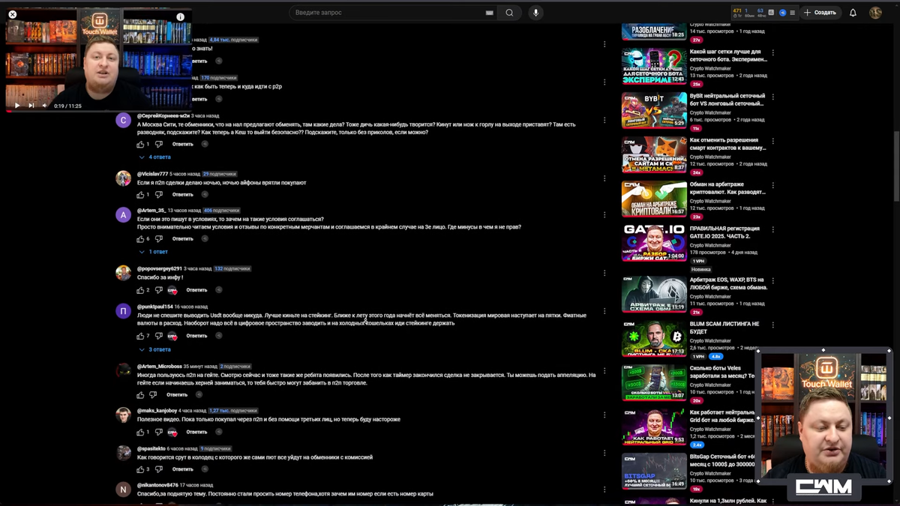
Task: Open the @nikantonov8476 avatar
Action: coord(124,490)
